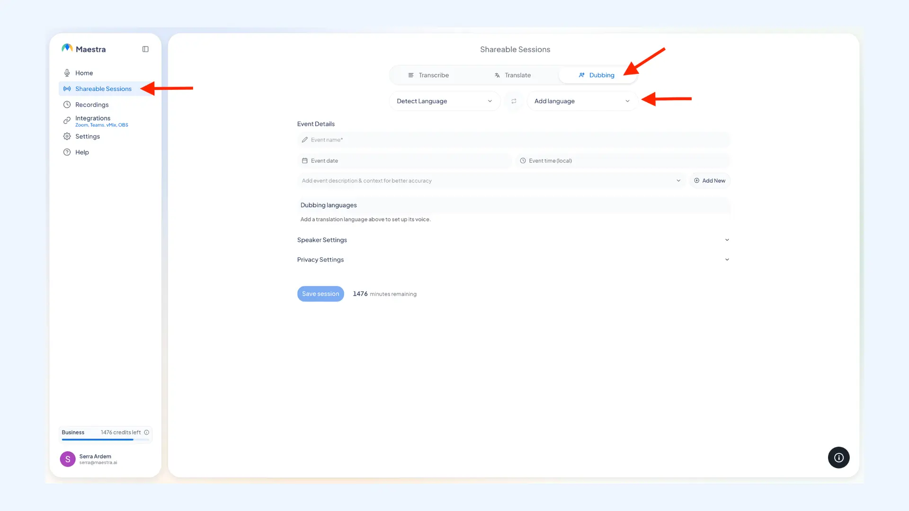909x511 pixels.
Task: Click the Add New button
Action: click(x=709, y=181)
